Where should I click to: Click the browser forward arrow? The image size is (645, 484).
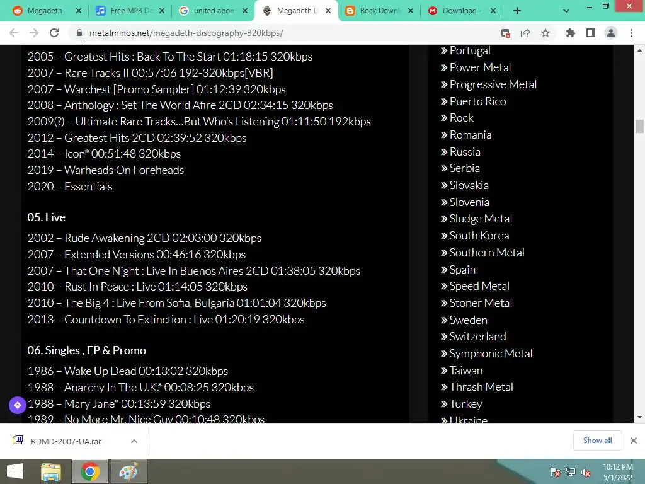tap(34, 33)
